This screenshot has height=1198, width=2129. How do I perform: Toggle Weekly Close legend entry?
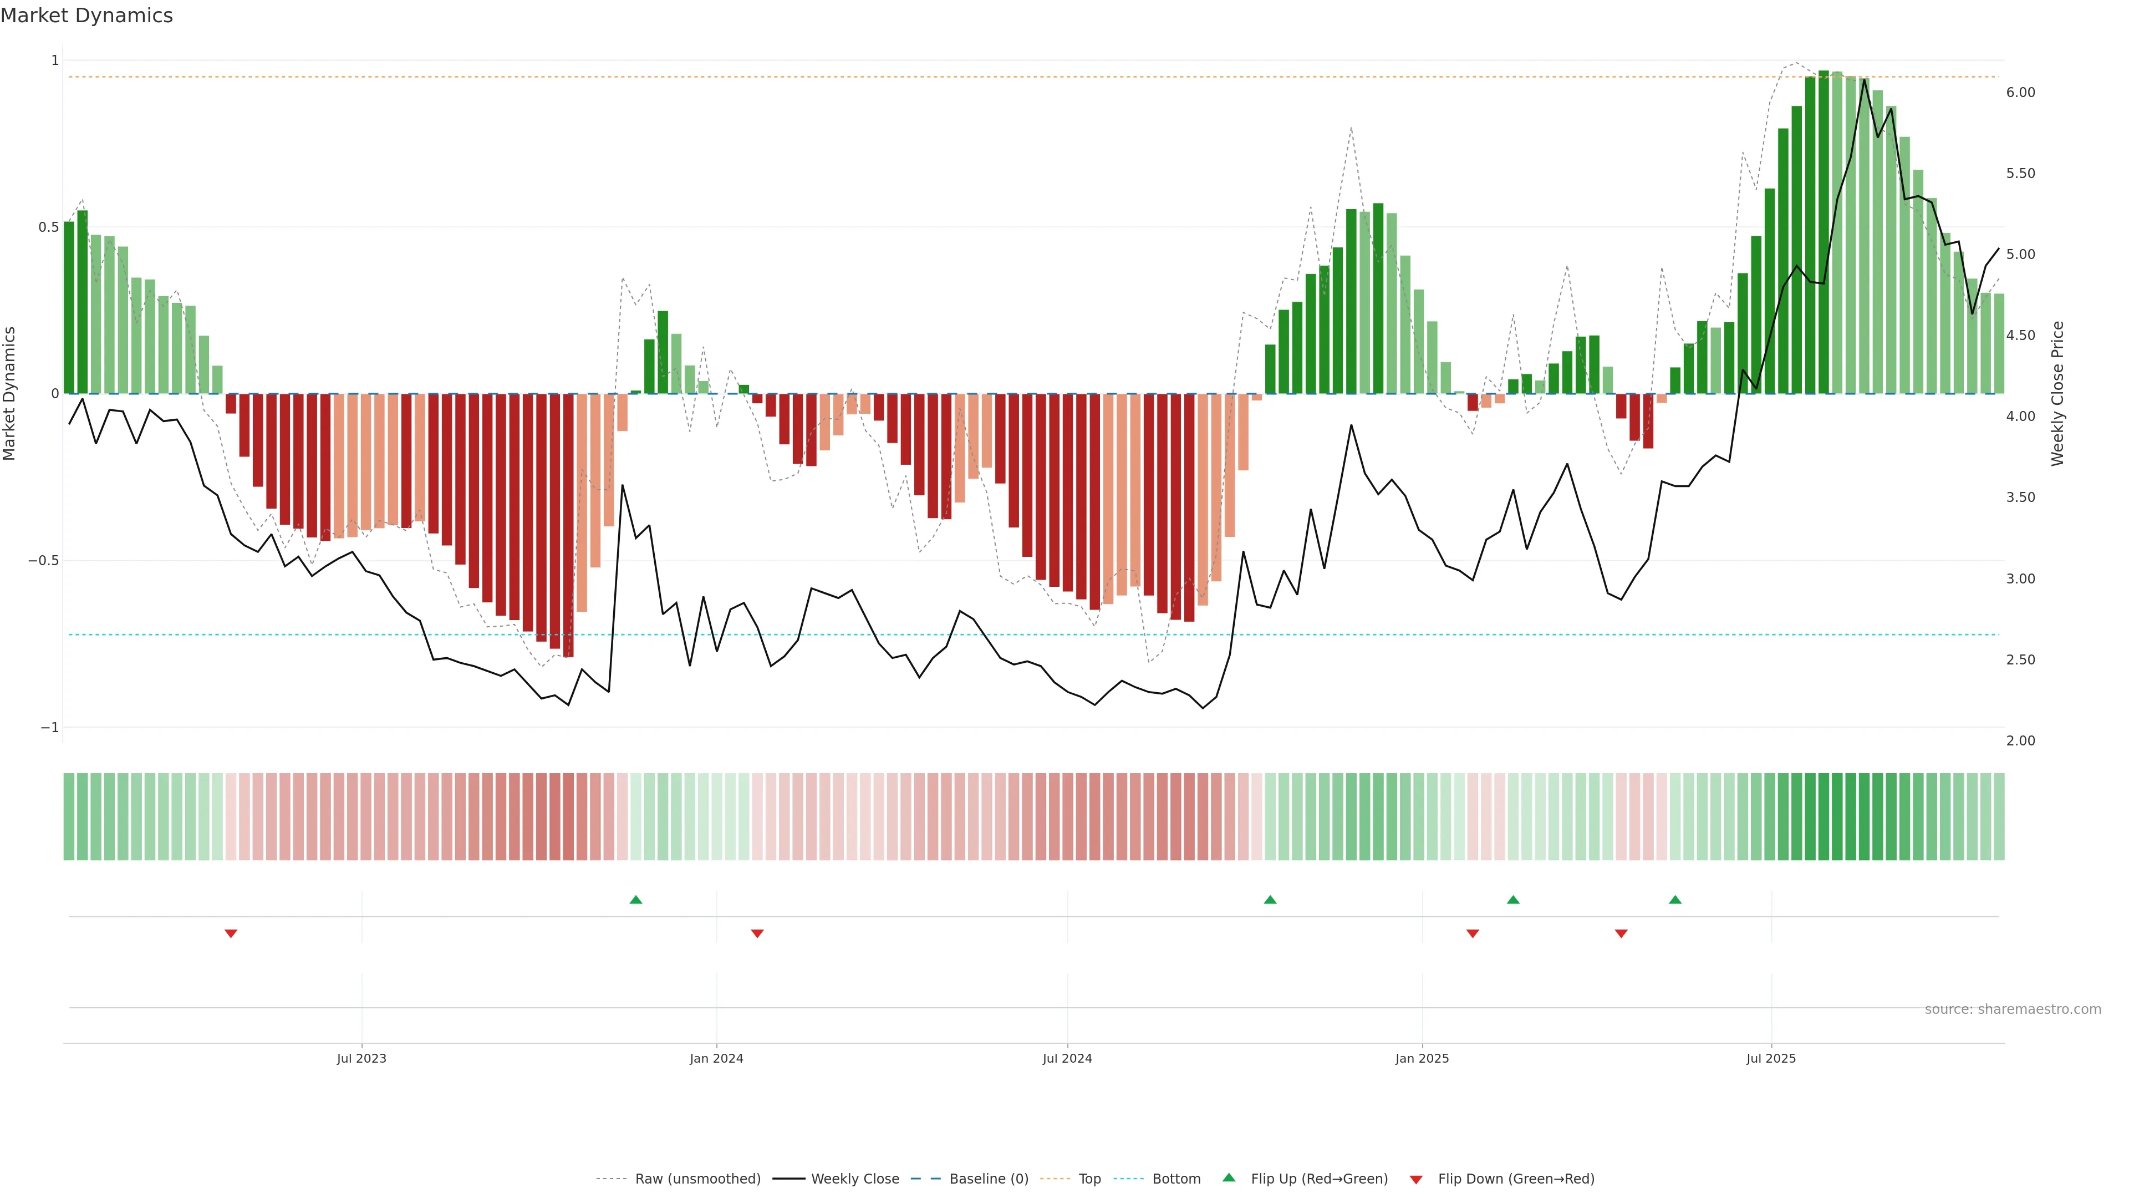pos(854,1178)
